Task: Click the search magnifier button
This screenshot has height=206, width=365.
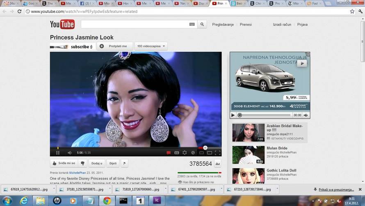Action: (202, 24)
